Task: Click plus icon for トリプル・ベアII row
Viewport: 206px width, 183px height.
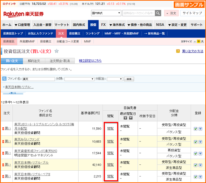Action: click(x=200, y=177)
